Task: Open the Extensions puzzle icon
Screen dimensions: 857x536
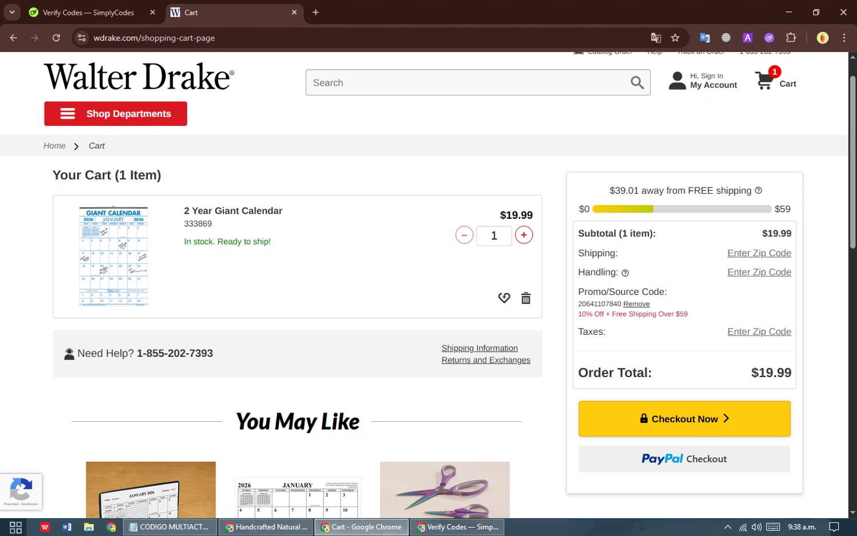Action: [791, 38]
